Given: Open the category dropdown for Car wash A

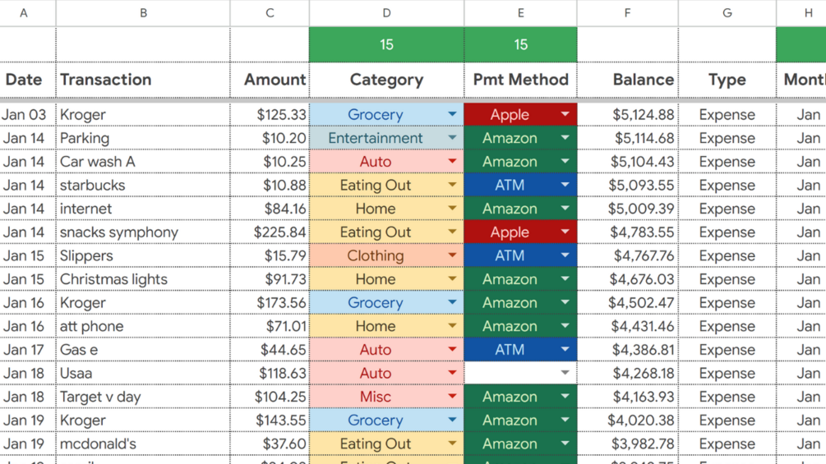Looking at the screenshot, I should pyautogui.click(x=452, y=162).
